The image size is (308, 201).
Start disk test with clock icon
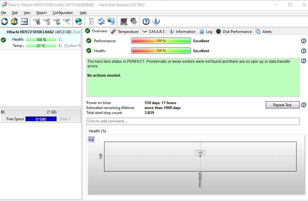tap(47, 21)
